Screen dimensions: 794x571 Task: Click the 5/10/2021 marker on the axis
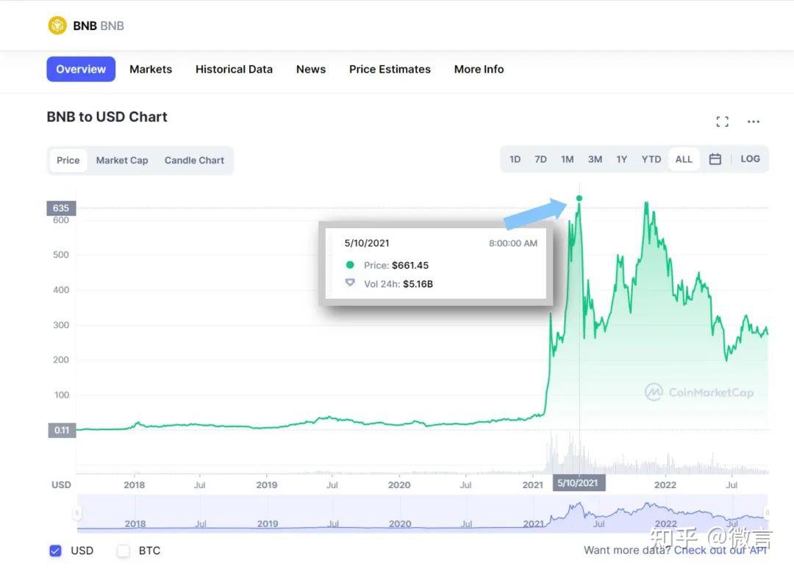579,483
